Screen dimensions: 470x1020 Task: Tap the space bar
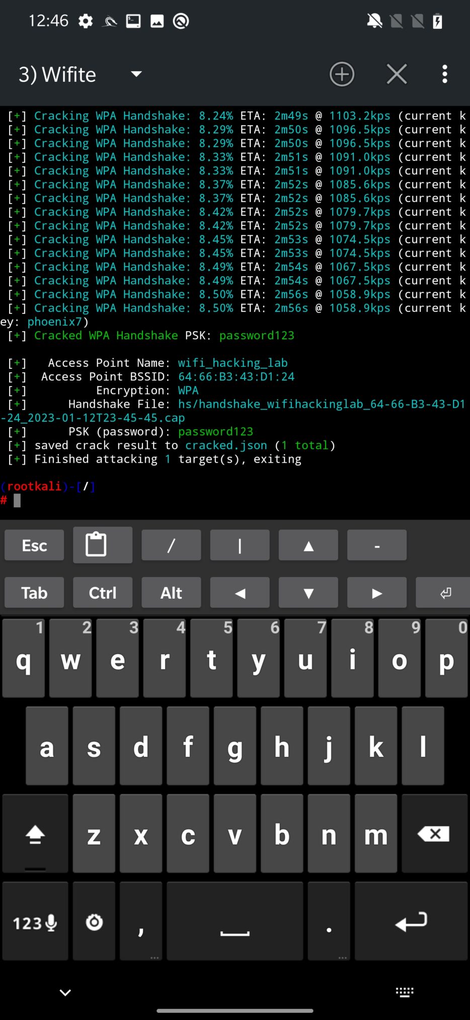coord(235,921)
